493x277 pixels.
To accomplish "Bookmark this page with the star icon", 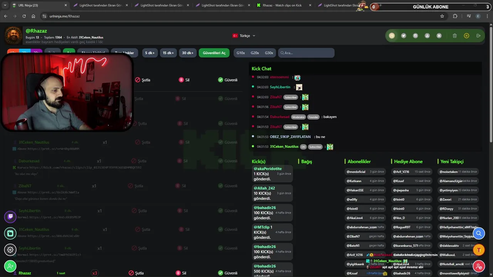I will (x=442, y=16).
